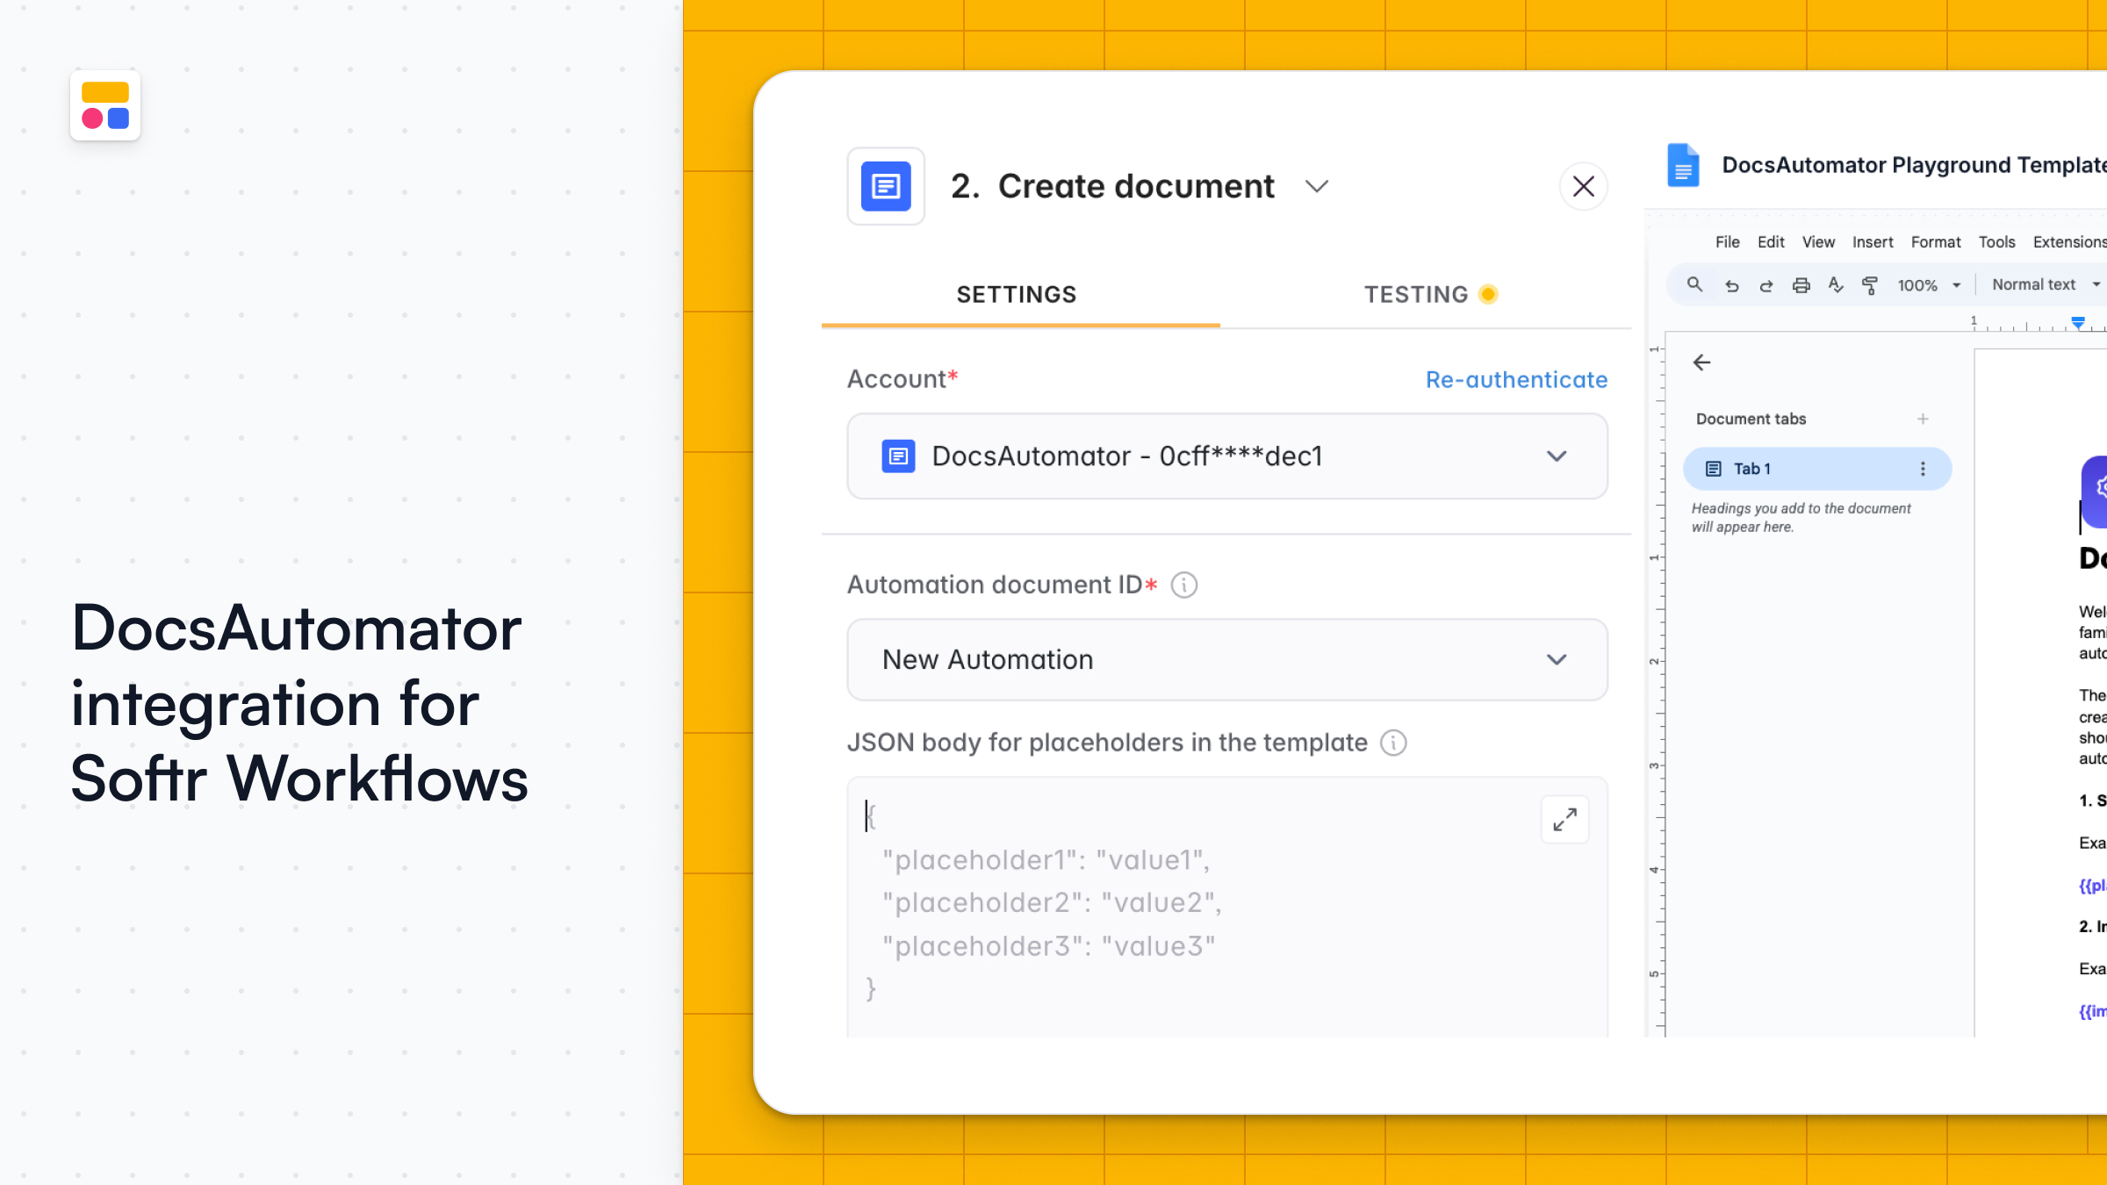Click the indent marker on the ruler
This screenshot has width=2107, height=1185.
[2078, 323]
